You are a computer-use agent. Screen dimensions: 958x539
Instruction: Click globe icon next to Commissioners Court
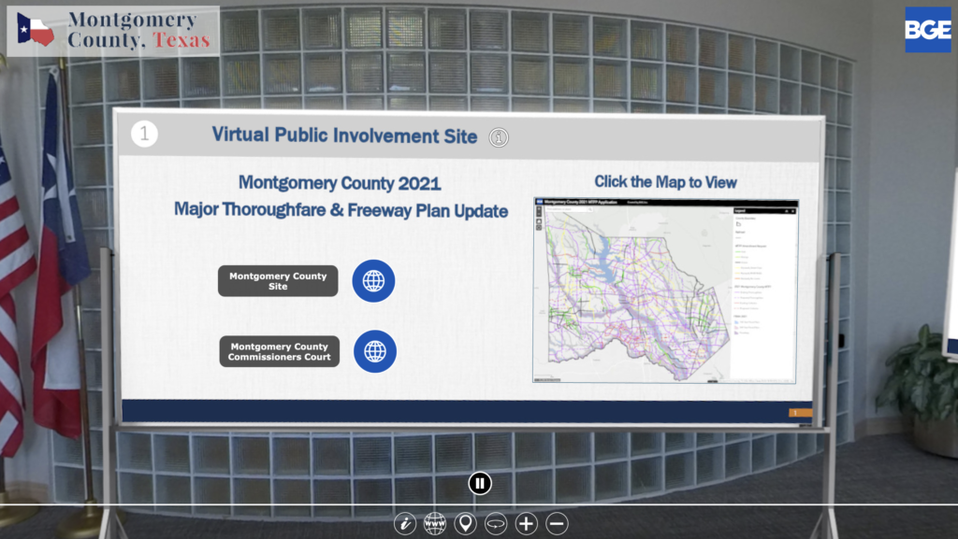tap(375, 351)
